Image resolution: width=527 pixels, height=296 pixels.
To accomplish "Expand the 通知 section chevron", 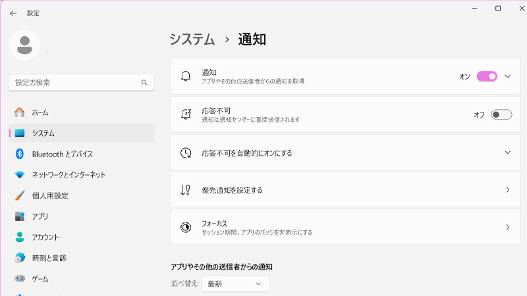I will click(x=508, y=76).
